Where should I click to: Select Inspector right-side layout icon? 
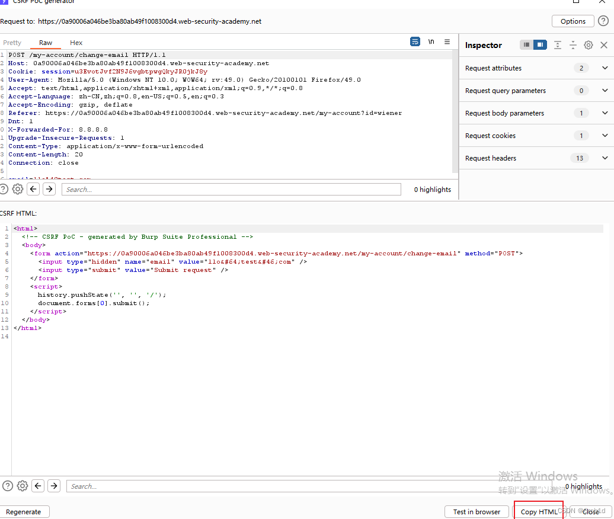[540, 44]
